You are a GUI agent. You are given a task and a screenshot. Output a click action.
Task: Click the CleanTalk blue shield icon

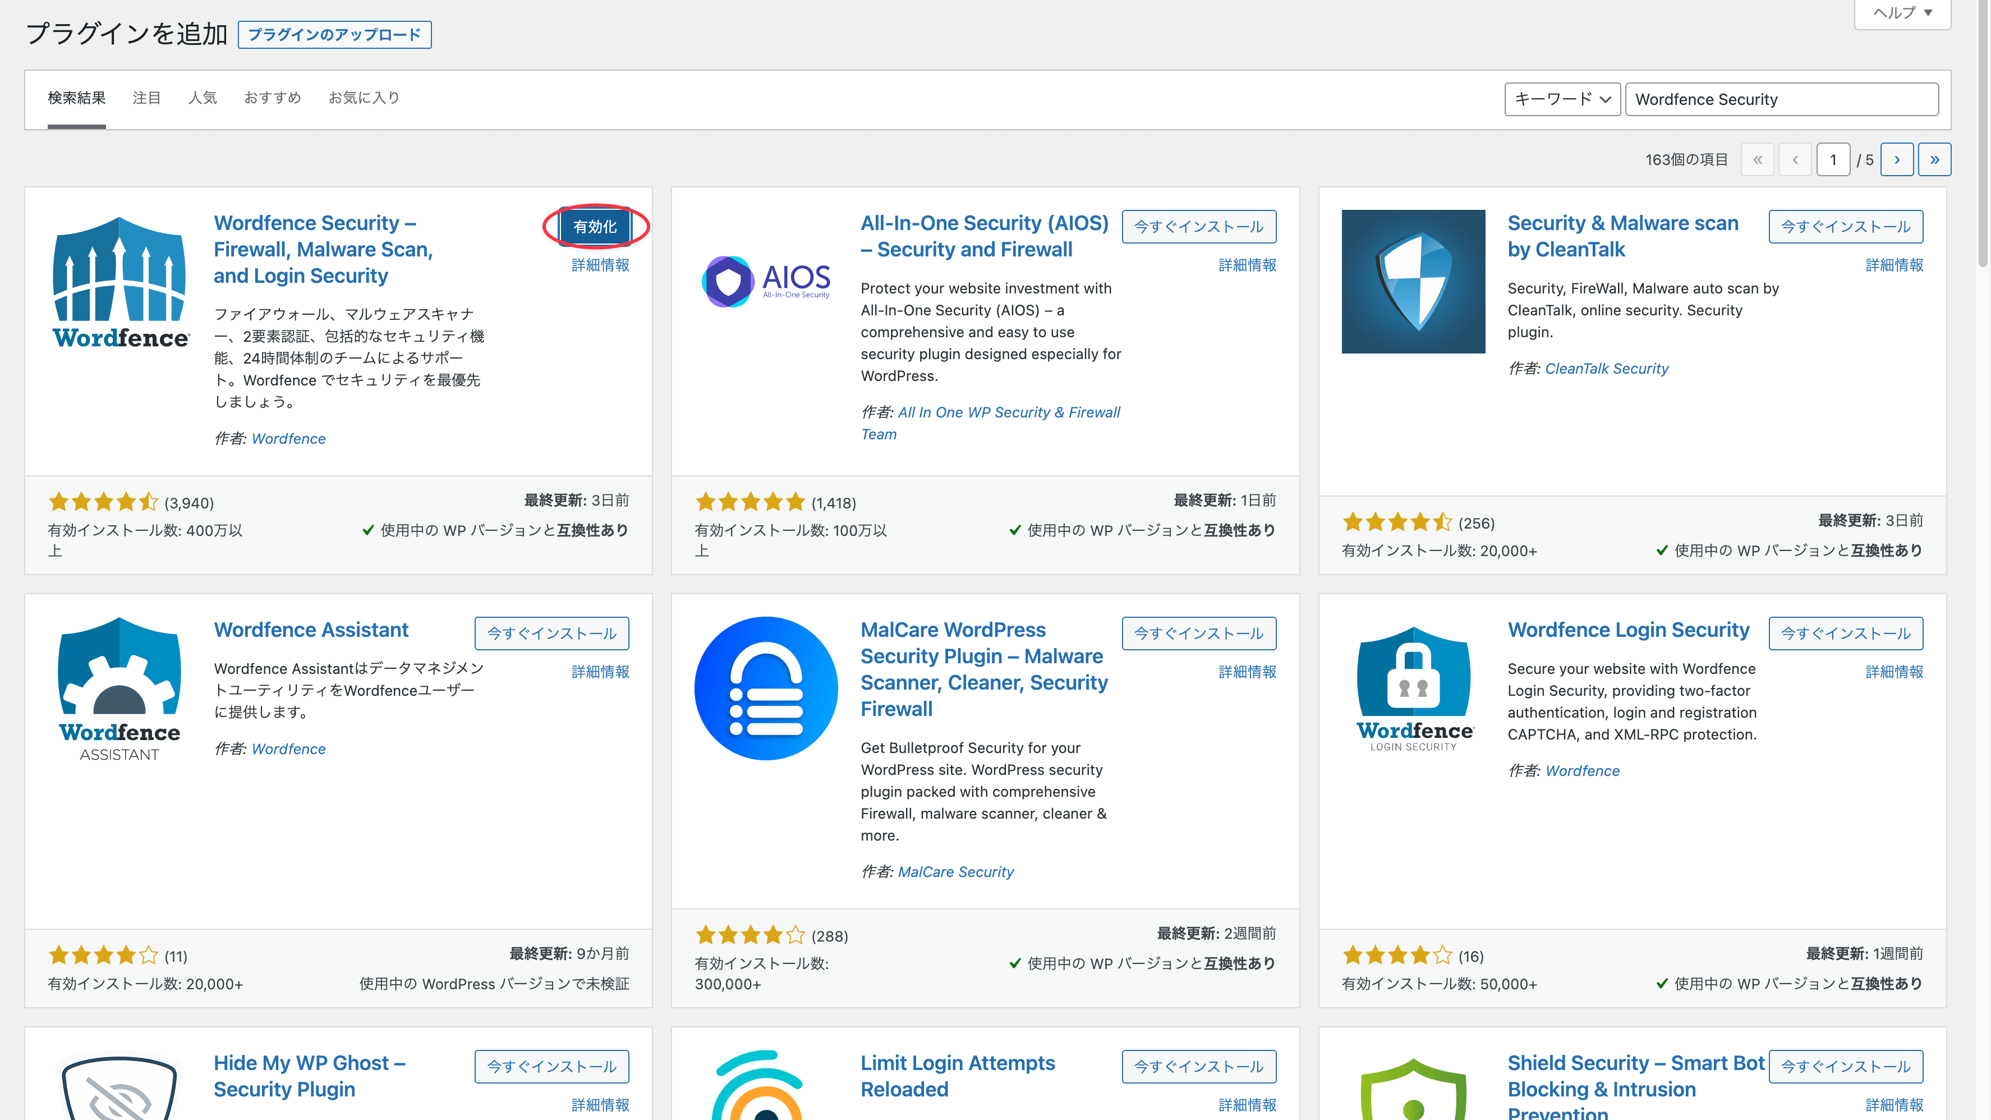1413,281
